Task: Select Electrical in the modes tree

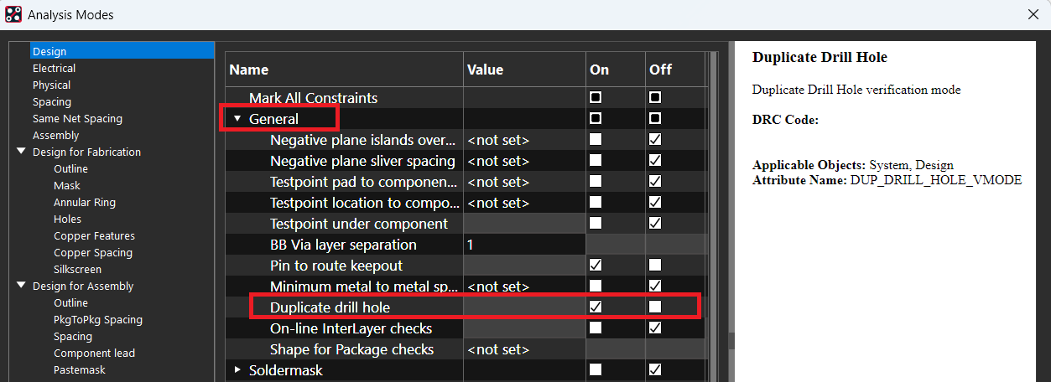Action: pos(54,68)
